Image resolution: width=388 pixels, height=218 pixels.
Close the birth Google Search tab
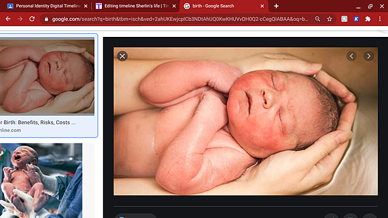coord(262,6)
